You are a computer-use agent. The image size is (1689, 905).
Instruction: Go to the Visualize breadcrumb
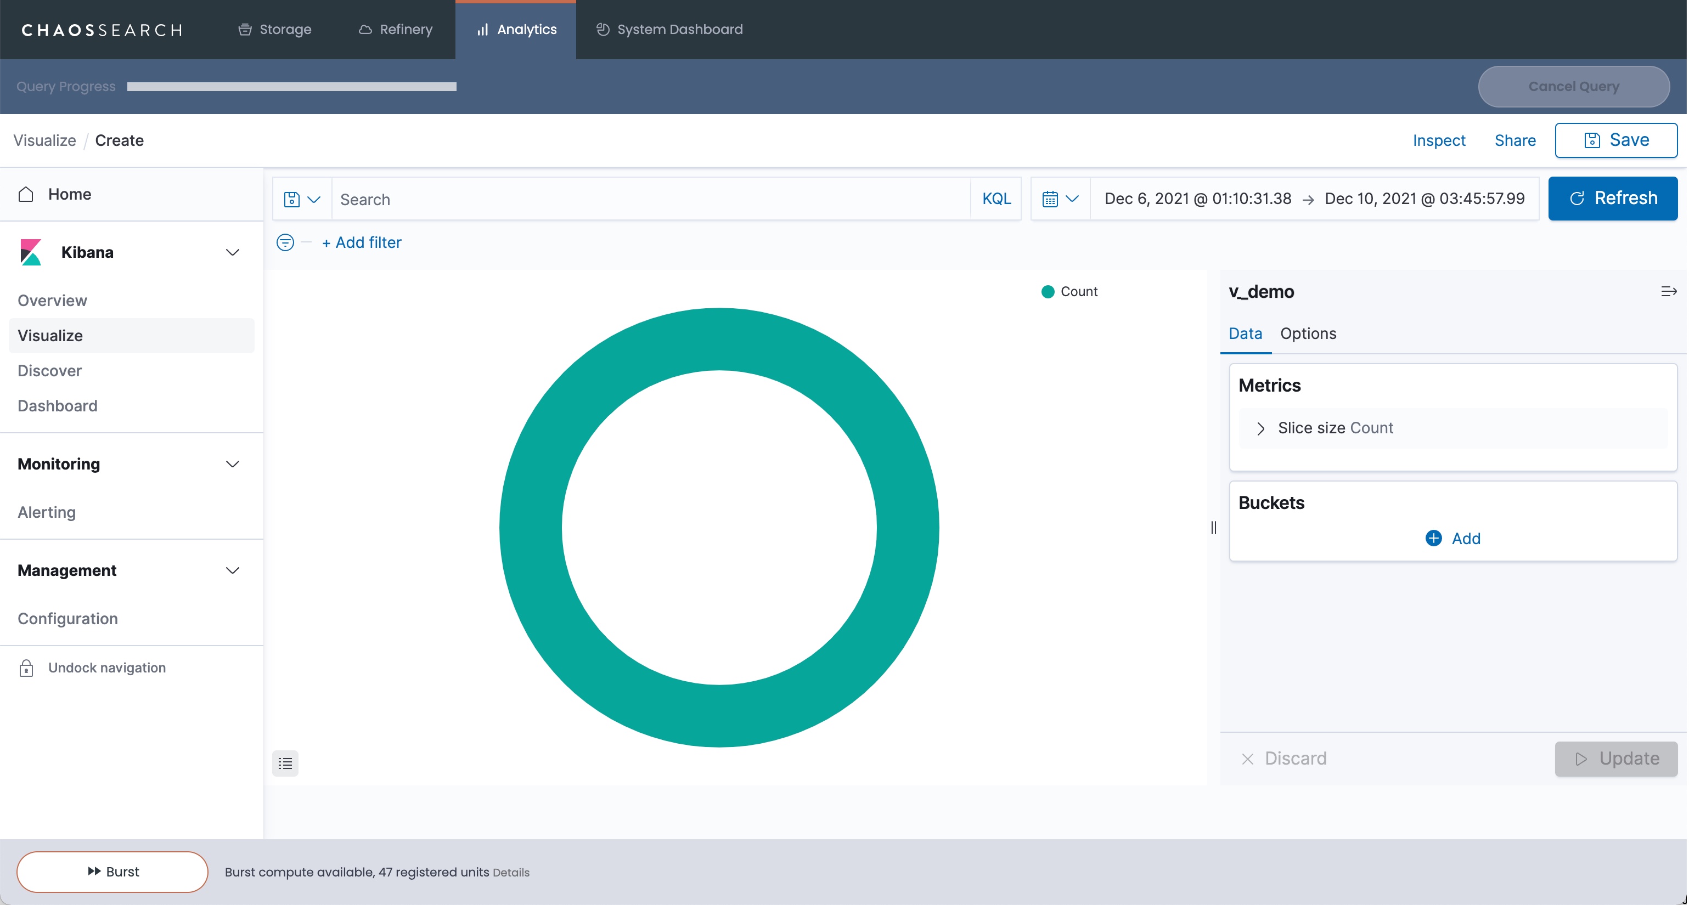44,140
